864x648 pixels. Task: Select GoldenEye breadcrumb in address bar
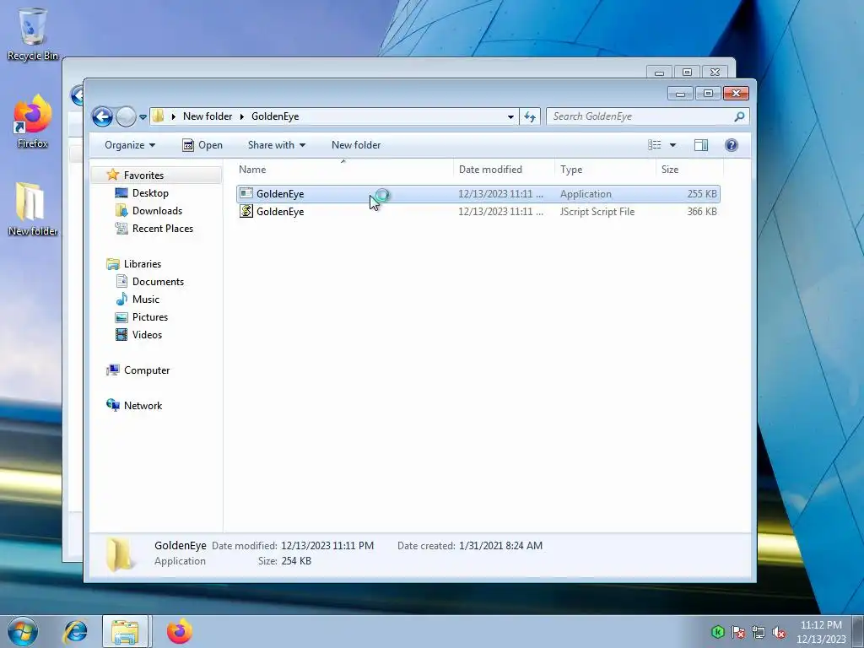point(275,116)
